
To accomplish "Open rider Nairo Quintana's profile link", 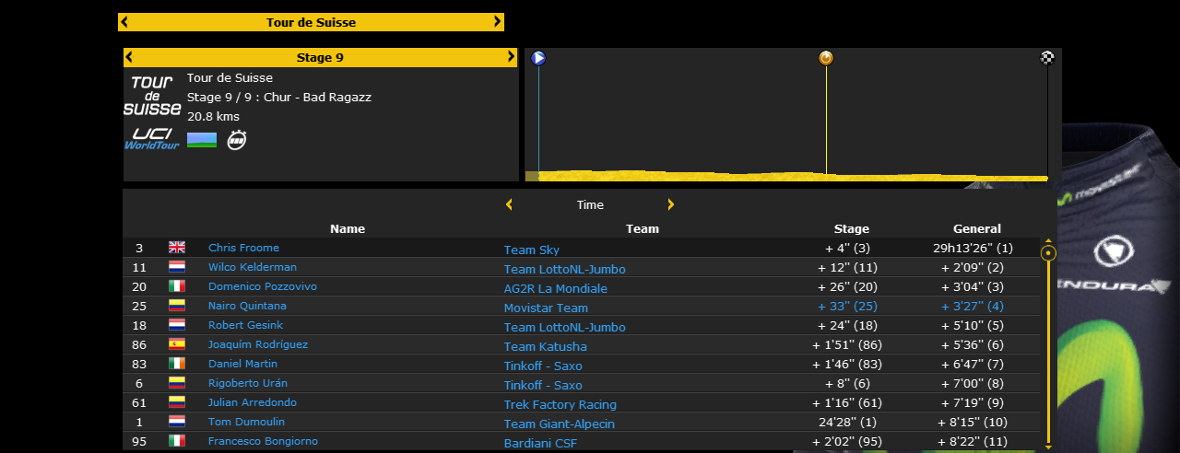I will [x=247, y=306].
